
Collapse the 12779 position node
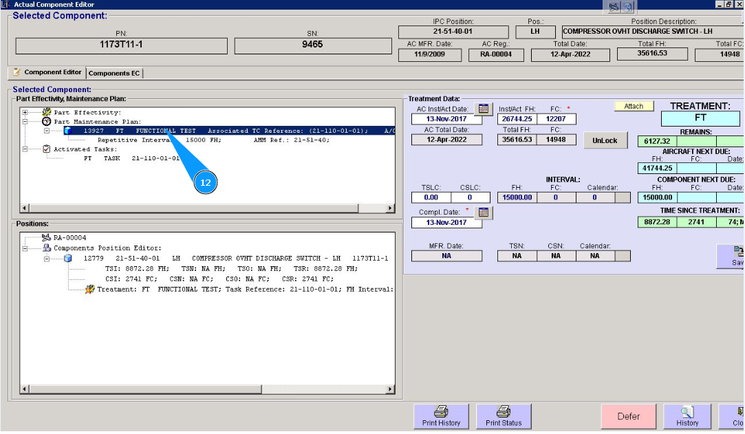pos(47,259)
